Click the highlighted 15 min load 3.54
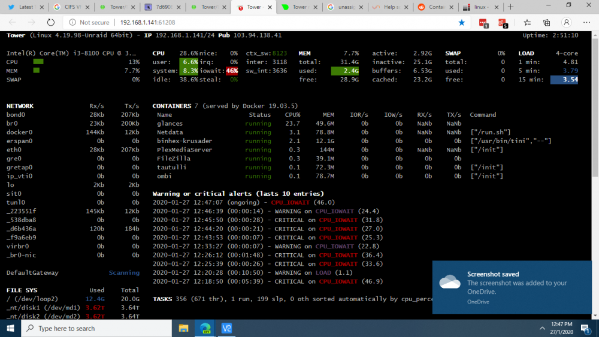 [x=564, y=80]
